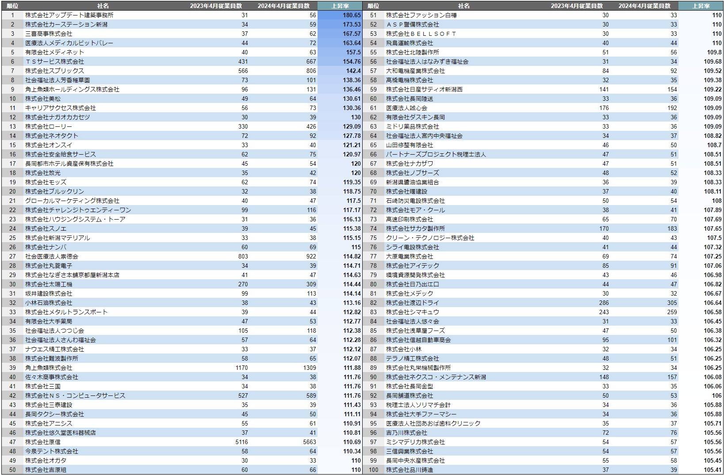This screenshot has width=724, height=475.
Task: Select the 株式会社ハウジングシステム・トーア cell
Action: click(75, 219)
